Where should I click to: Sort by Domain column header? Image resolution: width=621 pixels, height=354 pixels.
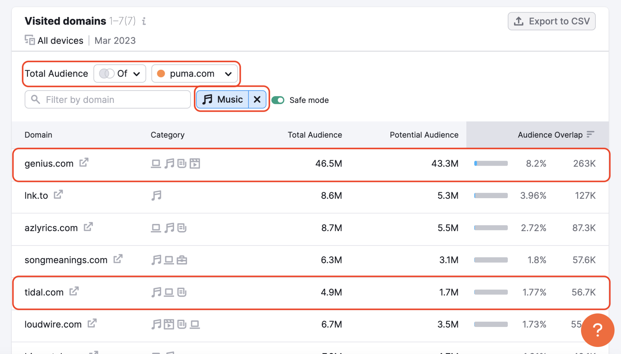pyautogui.click(x=38, y=135)
